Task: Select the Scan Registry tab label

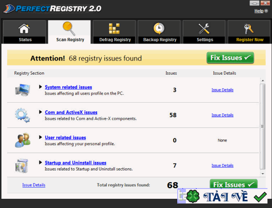Action: [70, 40]
